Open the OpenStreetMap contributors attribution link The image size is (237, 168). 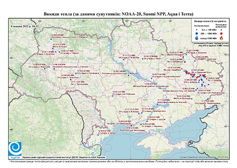(204, 157)
